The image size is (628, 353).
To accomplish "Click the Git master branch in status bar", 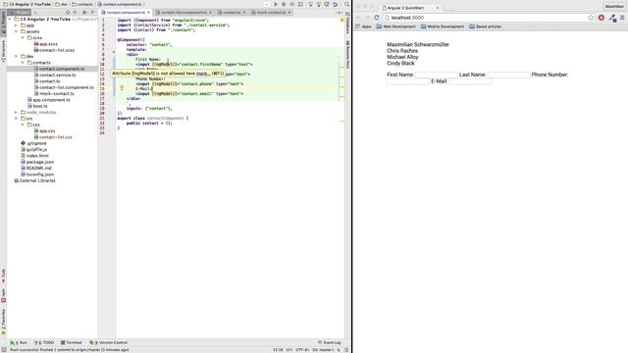I will pyautogui.click(x=323, y=350).
